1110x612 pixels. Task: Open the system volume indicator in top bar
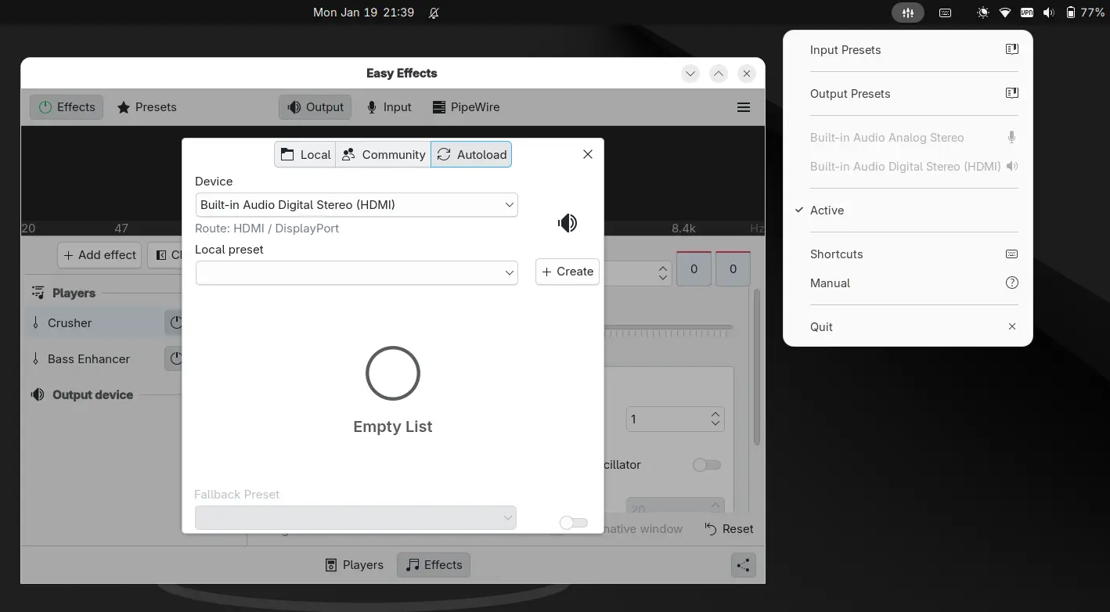click(1049, 13)
